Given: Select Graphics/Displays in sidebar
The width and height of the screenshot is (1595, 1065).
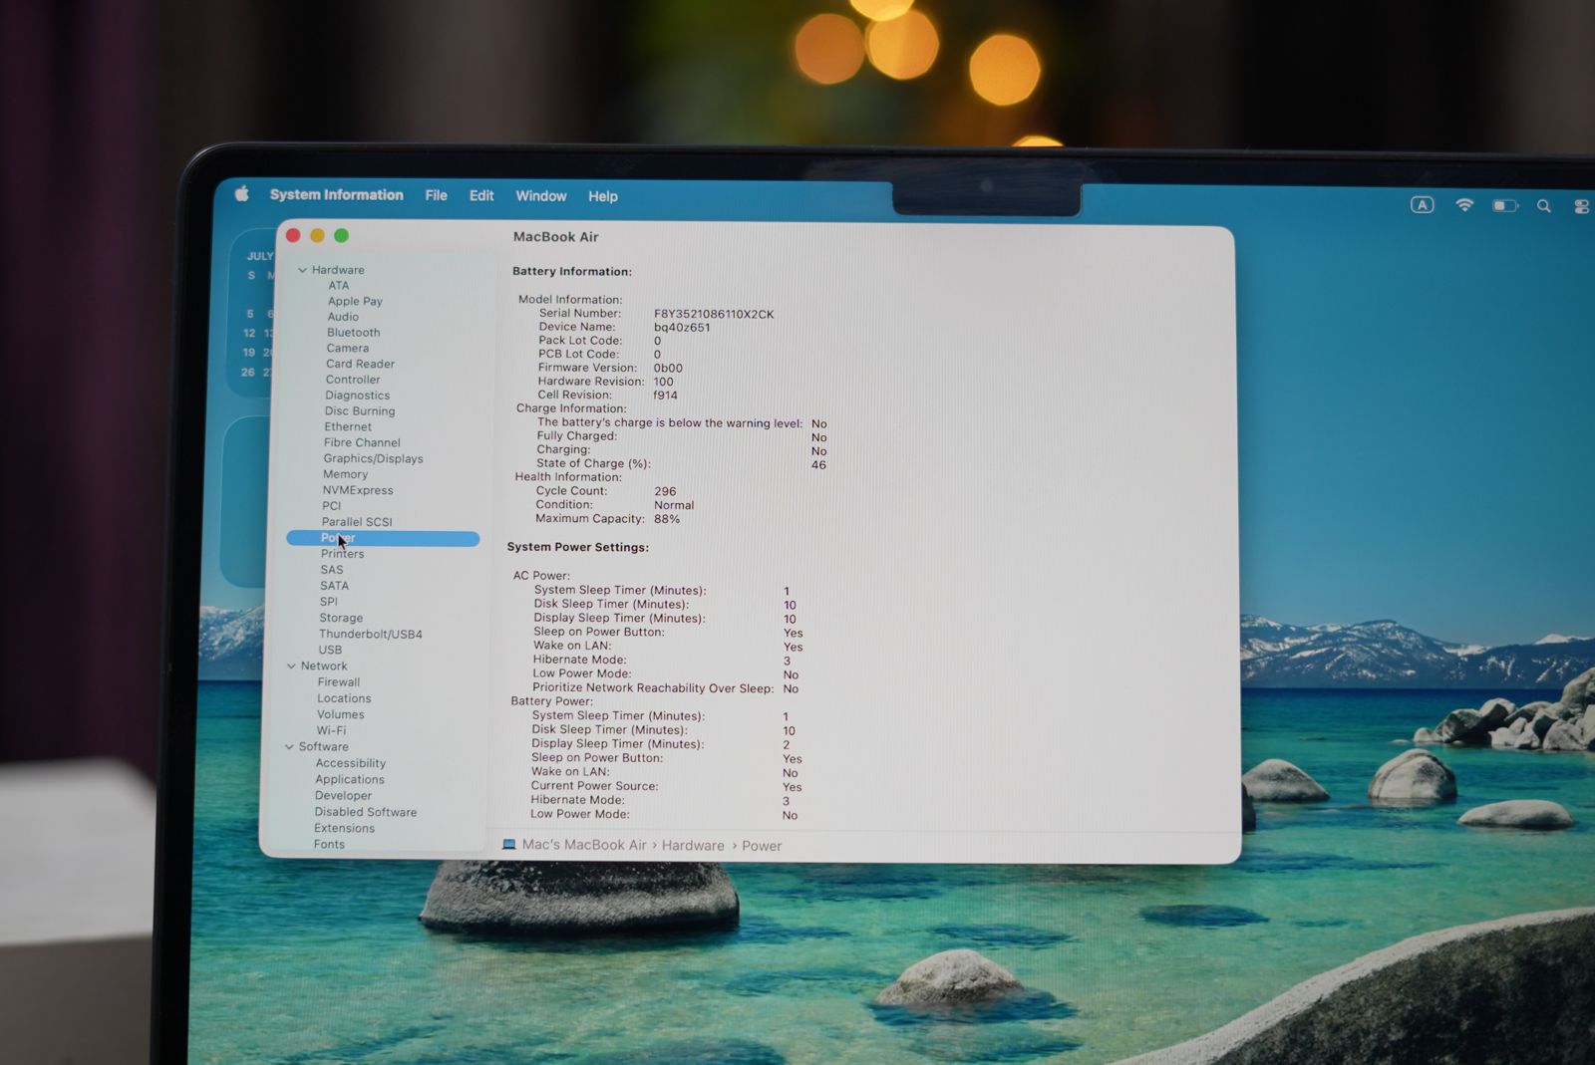Looking at the screenshot, I should [x=373, y=458].
